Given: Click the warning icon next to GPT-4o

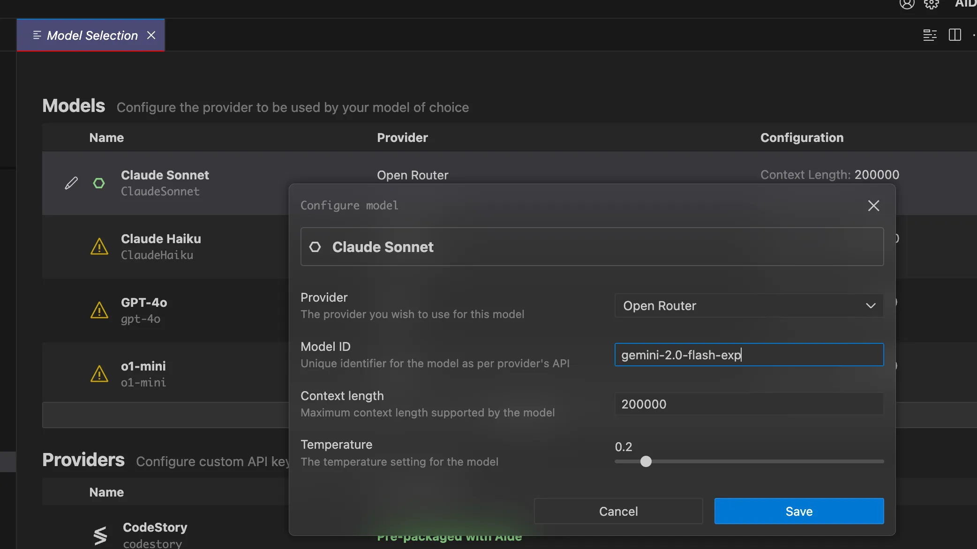Looking at the screenshot, I should tap(99, 310).
